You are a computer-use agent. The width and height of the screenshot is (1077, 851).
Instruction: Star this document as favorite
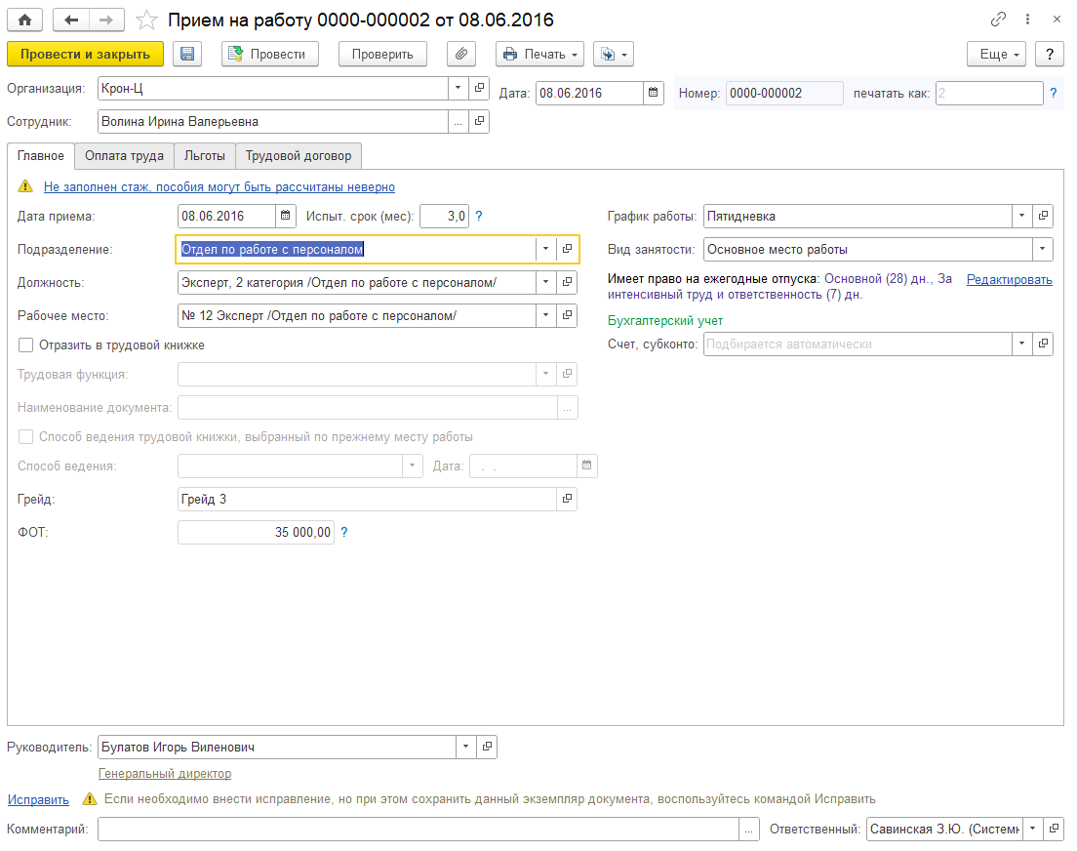click(145, 20)
